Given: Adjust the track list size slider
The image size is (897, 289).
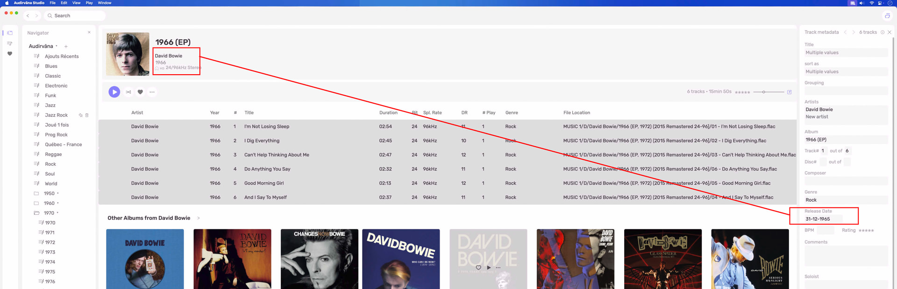Looking at the screenshot, I should 764,92.
